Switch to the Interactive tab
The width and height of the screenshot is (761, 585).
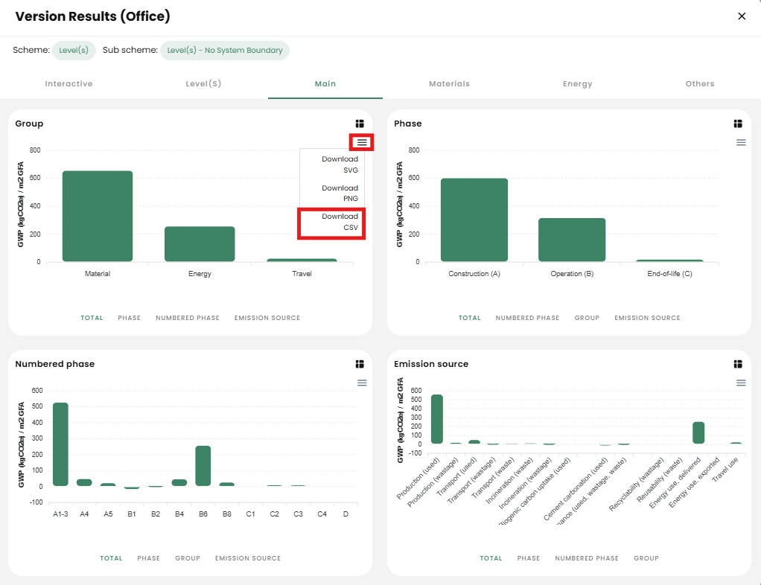(69, 84)
